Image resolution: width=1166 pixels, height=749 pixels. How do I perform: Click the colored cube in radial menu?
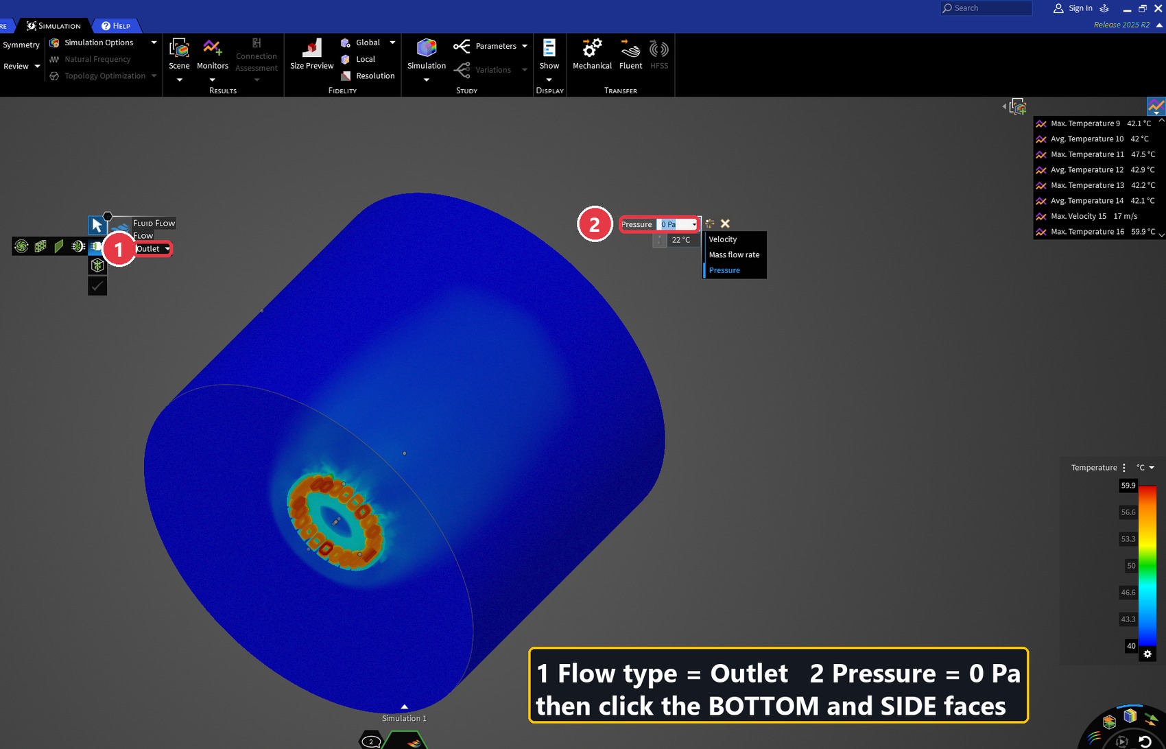point(1130,717)
